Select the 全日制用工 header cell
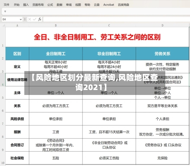The height and width of the screenshot is (166, 190). 56,54
